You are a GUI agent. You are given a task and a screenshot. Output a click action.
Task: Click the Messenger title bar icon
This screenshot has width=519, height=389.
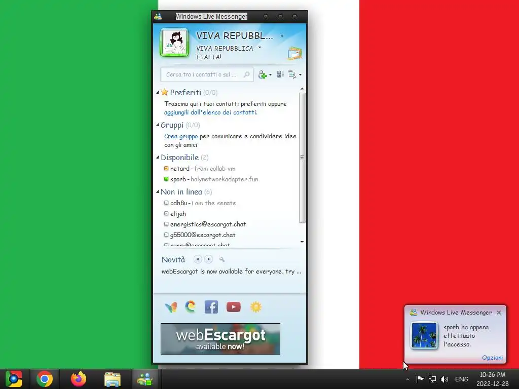pyautogui.click(x=158, y=17)
